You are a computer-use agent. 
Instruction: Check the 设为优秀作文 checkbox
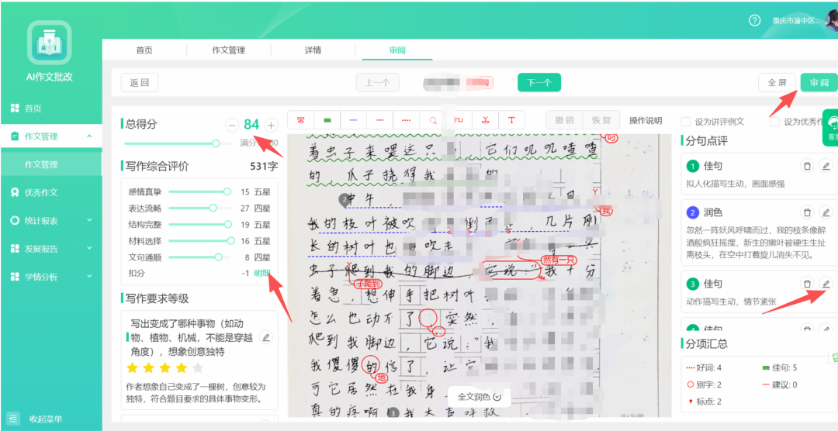tap(774, 121)
